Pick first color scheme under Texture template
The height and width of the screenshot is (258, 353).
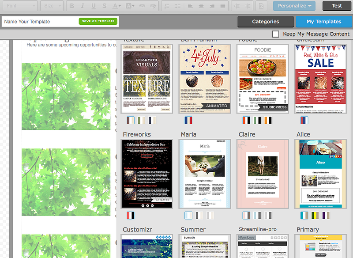click(131, 120)
